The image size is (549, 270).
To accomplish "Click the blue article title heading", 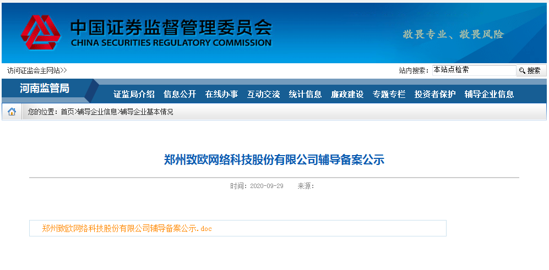I will pos(274,160).
